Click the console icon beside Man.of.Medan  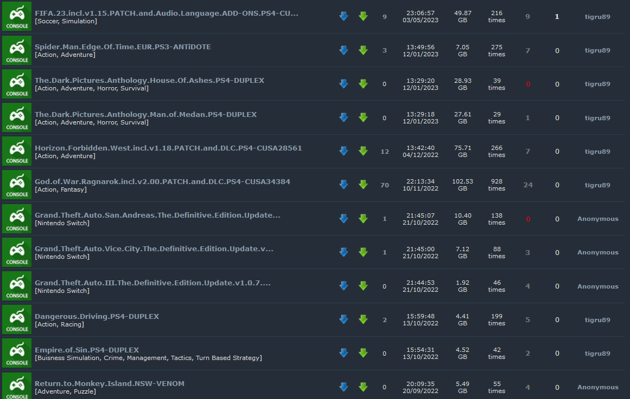tap(17, 117)
